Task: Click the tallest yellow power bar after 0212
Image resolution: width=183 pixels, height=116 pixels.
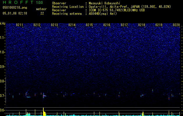Action: [43, 111]
